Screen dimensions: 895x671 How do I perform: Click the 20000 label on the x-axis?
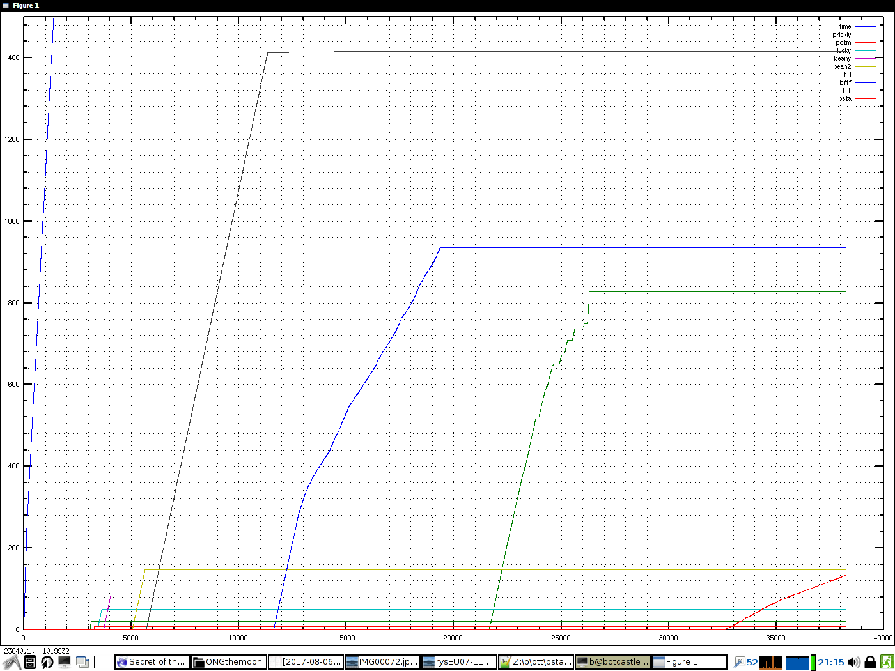453,638
